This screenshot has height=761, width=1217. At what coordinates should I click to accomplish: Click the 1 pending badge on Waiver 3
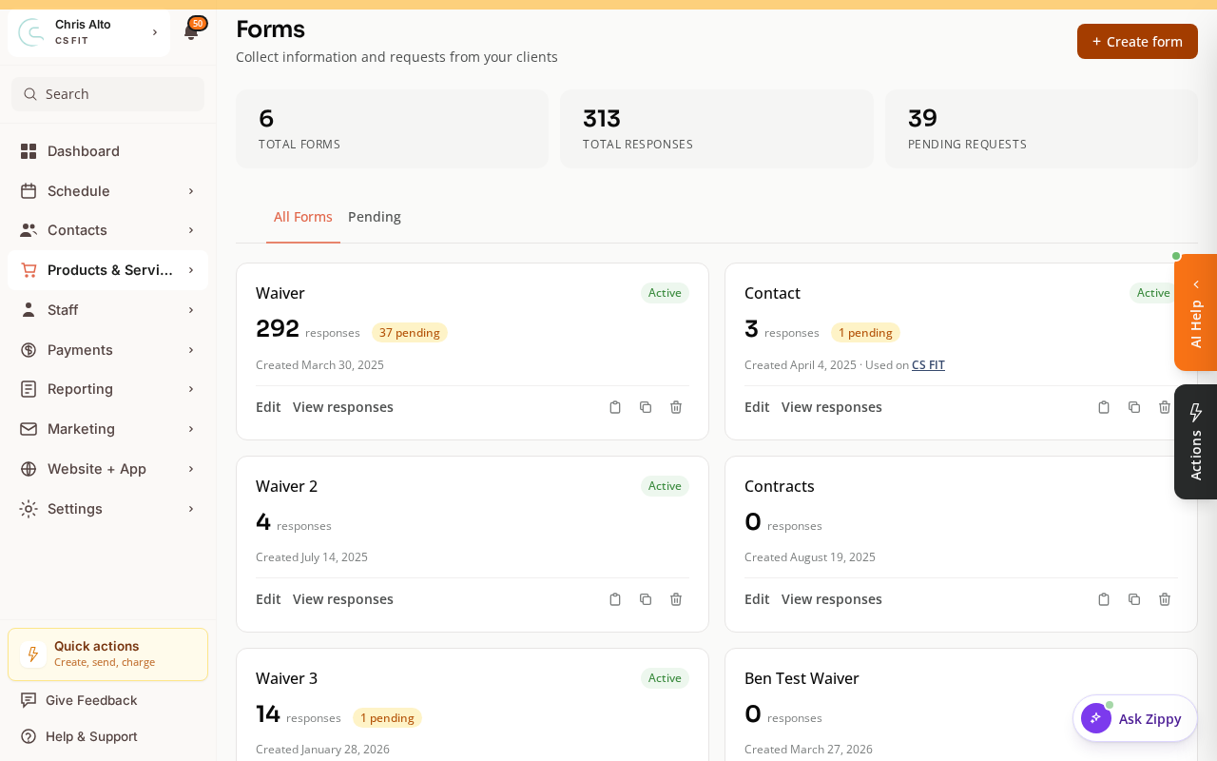coord(387,718)
